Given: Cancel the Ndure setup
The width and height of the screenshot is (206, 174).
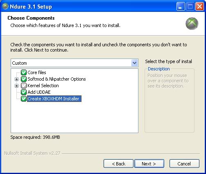Looking at the screenshot, I should click(184, 163).
